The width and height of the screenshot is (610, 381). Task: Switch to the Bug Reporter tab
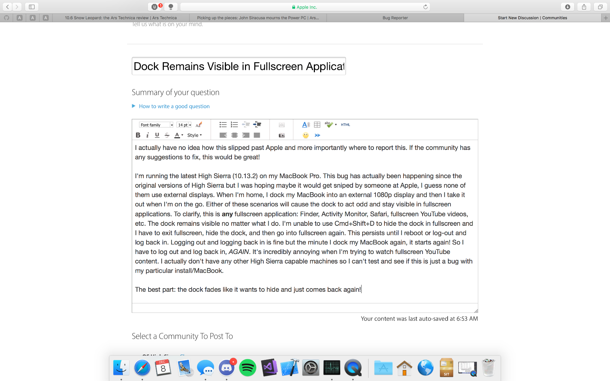395,18
